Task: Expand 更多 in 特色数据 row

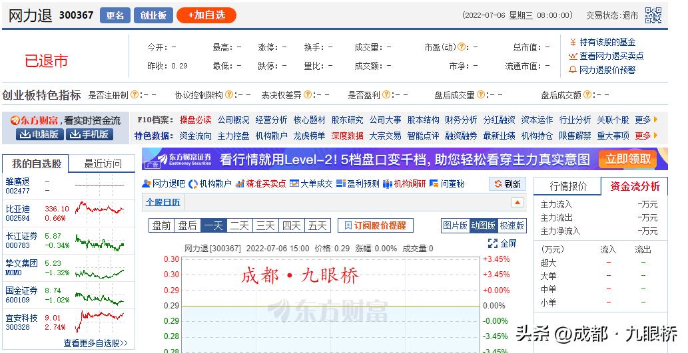Action: coord(646,136)
